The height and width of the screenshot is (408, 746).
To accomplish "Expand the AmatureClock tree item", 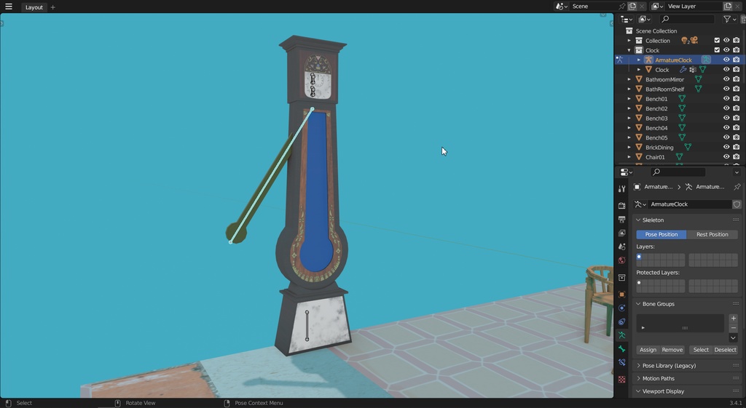I will coord(639,60).
